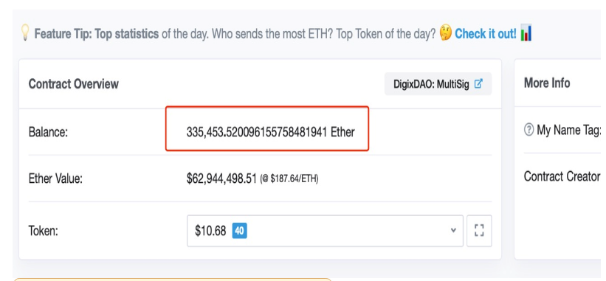The width and height of the screenshot is (606, 281).
Task: Click the $62,944,498.51 Ether Value amount
Action: click(221, 178)
